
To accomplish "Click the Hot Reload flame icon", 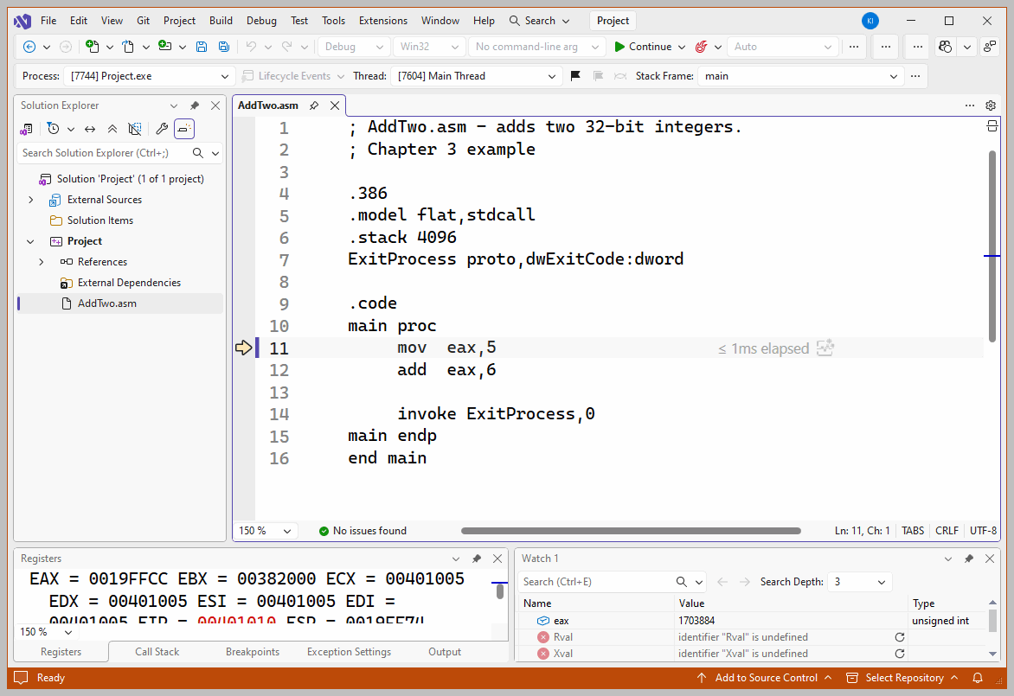I will (702, 47).
